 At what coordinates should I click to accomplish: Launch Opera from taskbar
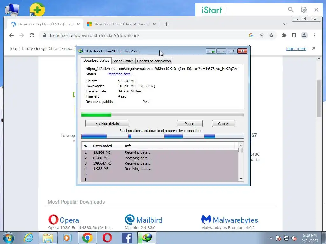(x=107, y=238)
